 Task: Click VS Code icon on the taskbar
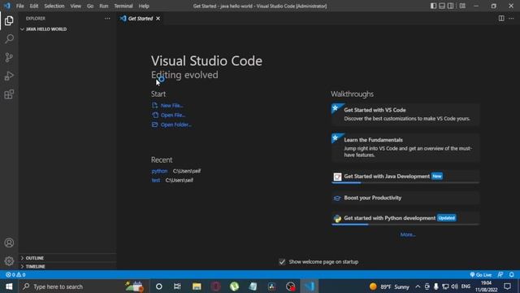coord(309,286)
